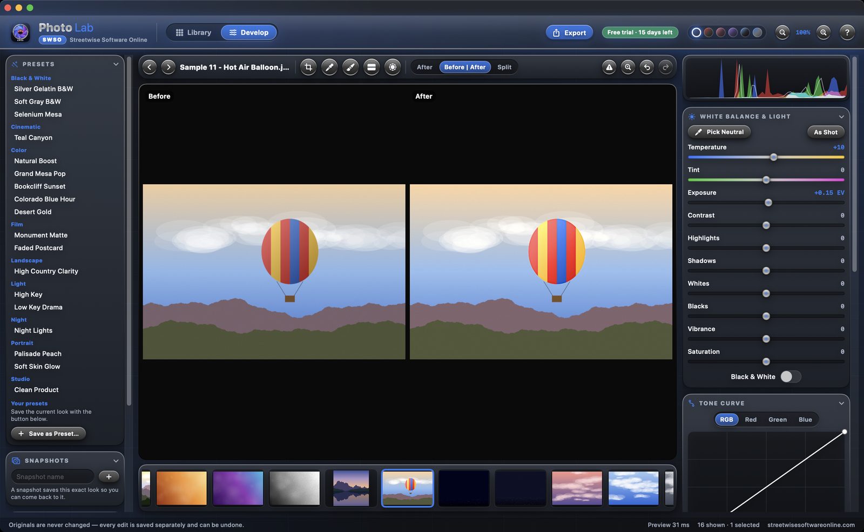Collapse the Tone Curve panel
The image size is (864, 532).
click(841, 403)
